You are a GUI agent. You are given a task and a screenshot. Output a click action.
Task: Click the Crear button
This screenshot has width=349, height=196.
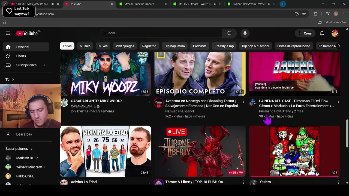(305, 33)
